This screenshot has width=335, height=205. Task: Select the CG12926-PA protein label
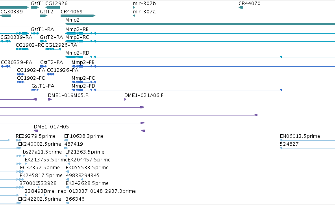pos(63,70)
